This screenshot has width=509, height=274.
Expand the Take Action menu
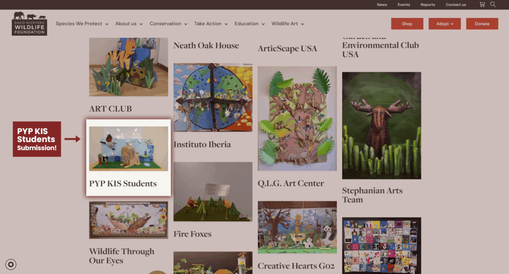pyautogui.click(x=211, y=24)
